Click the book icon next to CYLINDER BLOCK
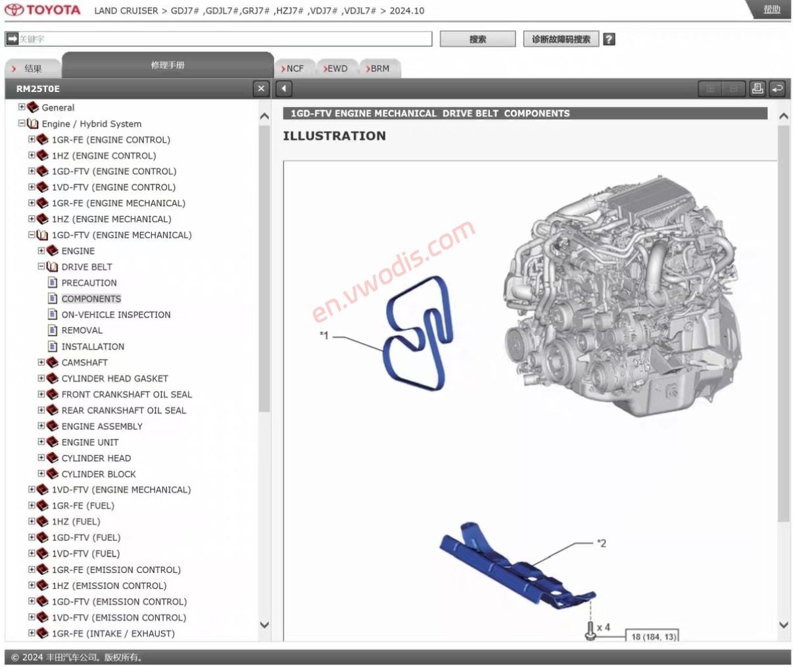 53,474
